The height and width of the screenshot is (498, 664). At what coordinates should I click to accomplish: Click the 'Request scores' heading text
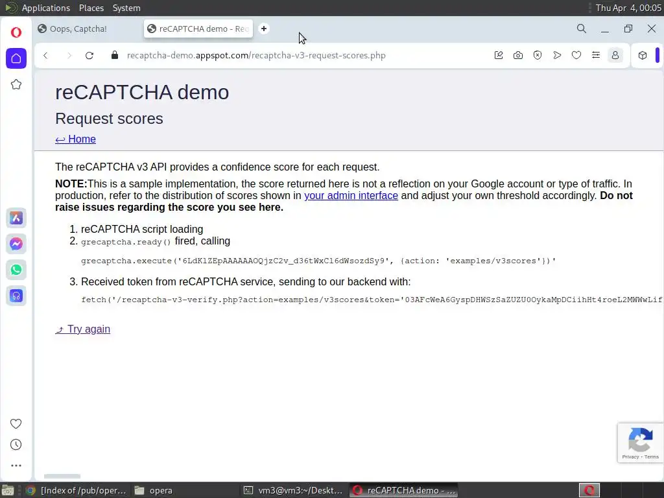[109, 119]
